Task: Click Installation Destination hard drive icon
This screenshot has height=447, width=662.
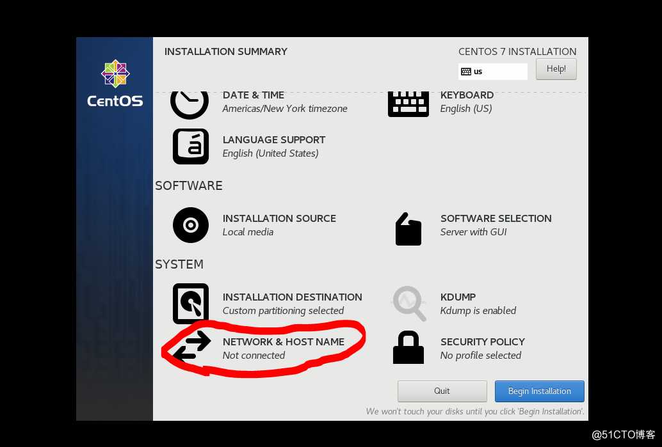Action: tap(191, 304)
